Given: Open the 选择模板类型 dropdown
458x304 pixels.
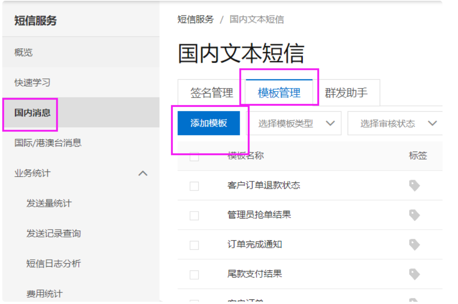Looking at the screenshot, I should click(x=294, y=123).
